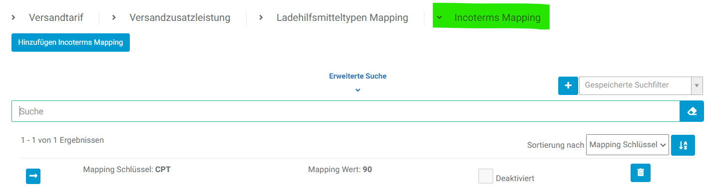Click the chevron under Erweiterte Suche
The width and height of the screenshot is (714, 190).
pos(357,90)
